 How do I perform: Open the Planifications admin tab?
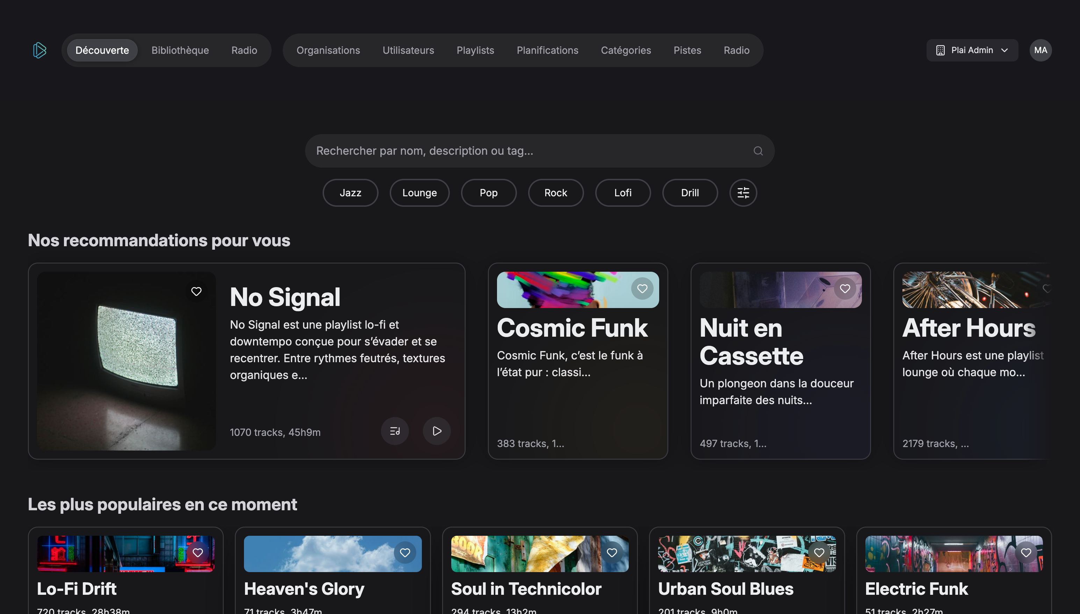tap(547, 50)
